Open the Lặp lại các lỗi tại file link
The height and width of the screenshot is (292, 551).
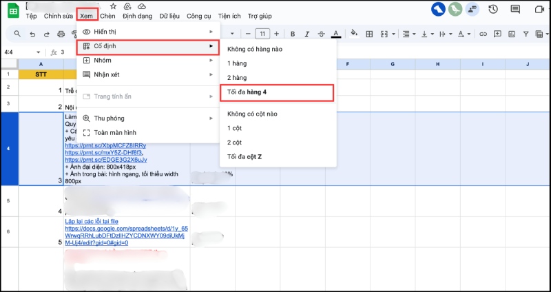92,221
